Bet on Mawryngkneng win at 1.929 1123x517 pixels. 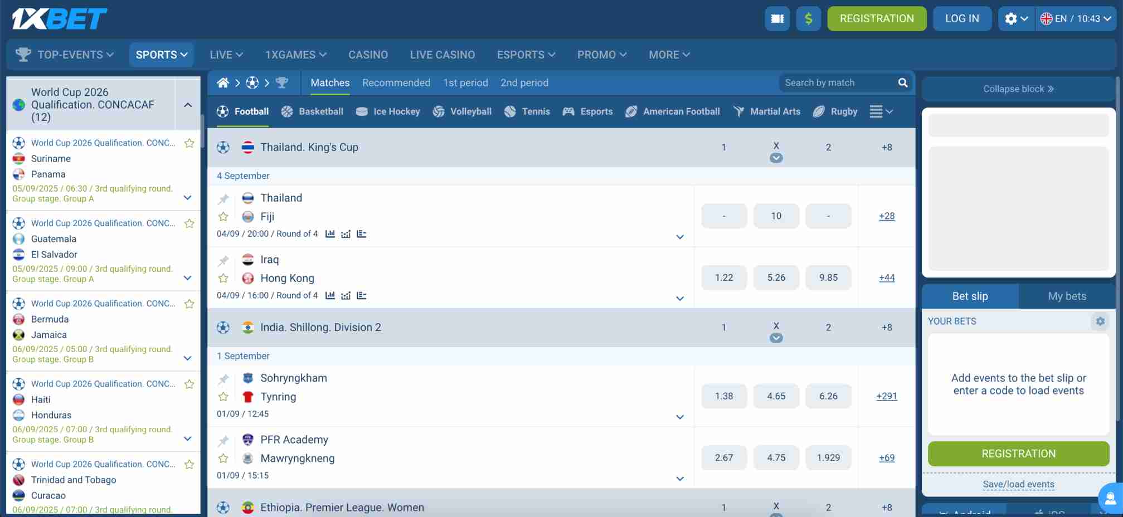coord(829,457)
